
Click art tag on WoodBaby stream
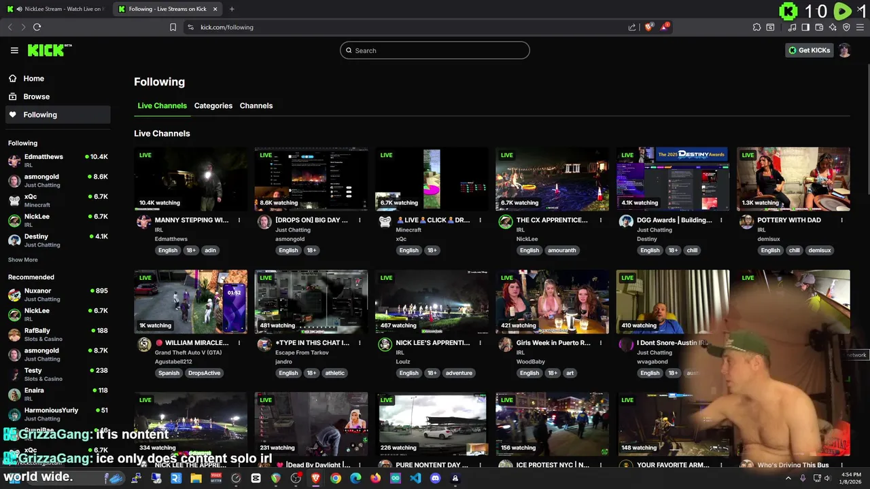pos(570,374)
